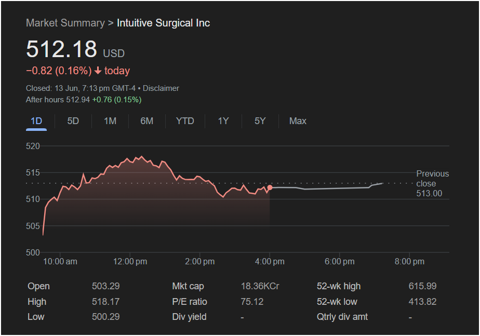
Task: Select the YTD range tab
Action: [x=185, y=121]
